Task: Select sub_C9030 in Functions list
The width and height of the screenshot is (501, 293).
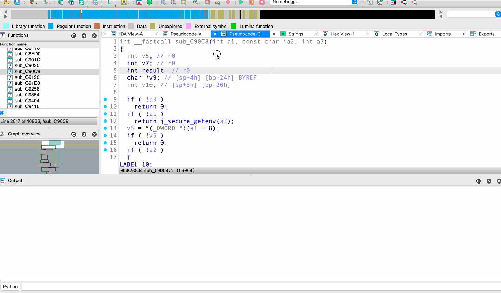Action: 27,65
